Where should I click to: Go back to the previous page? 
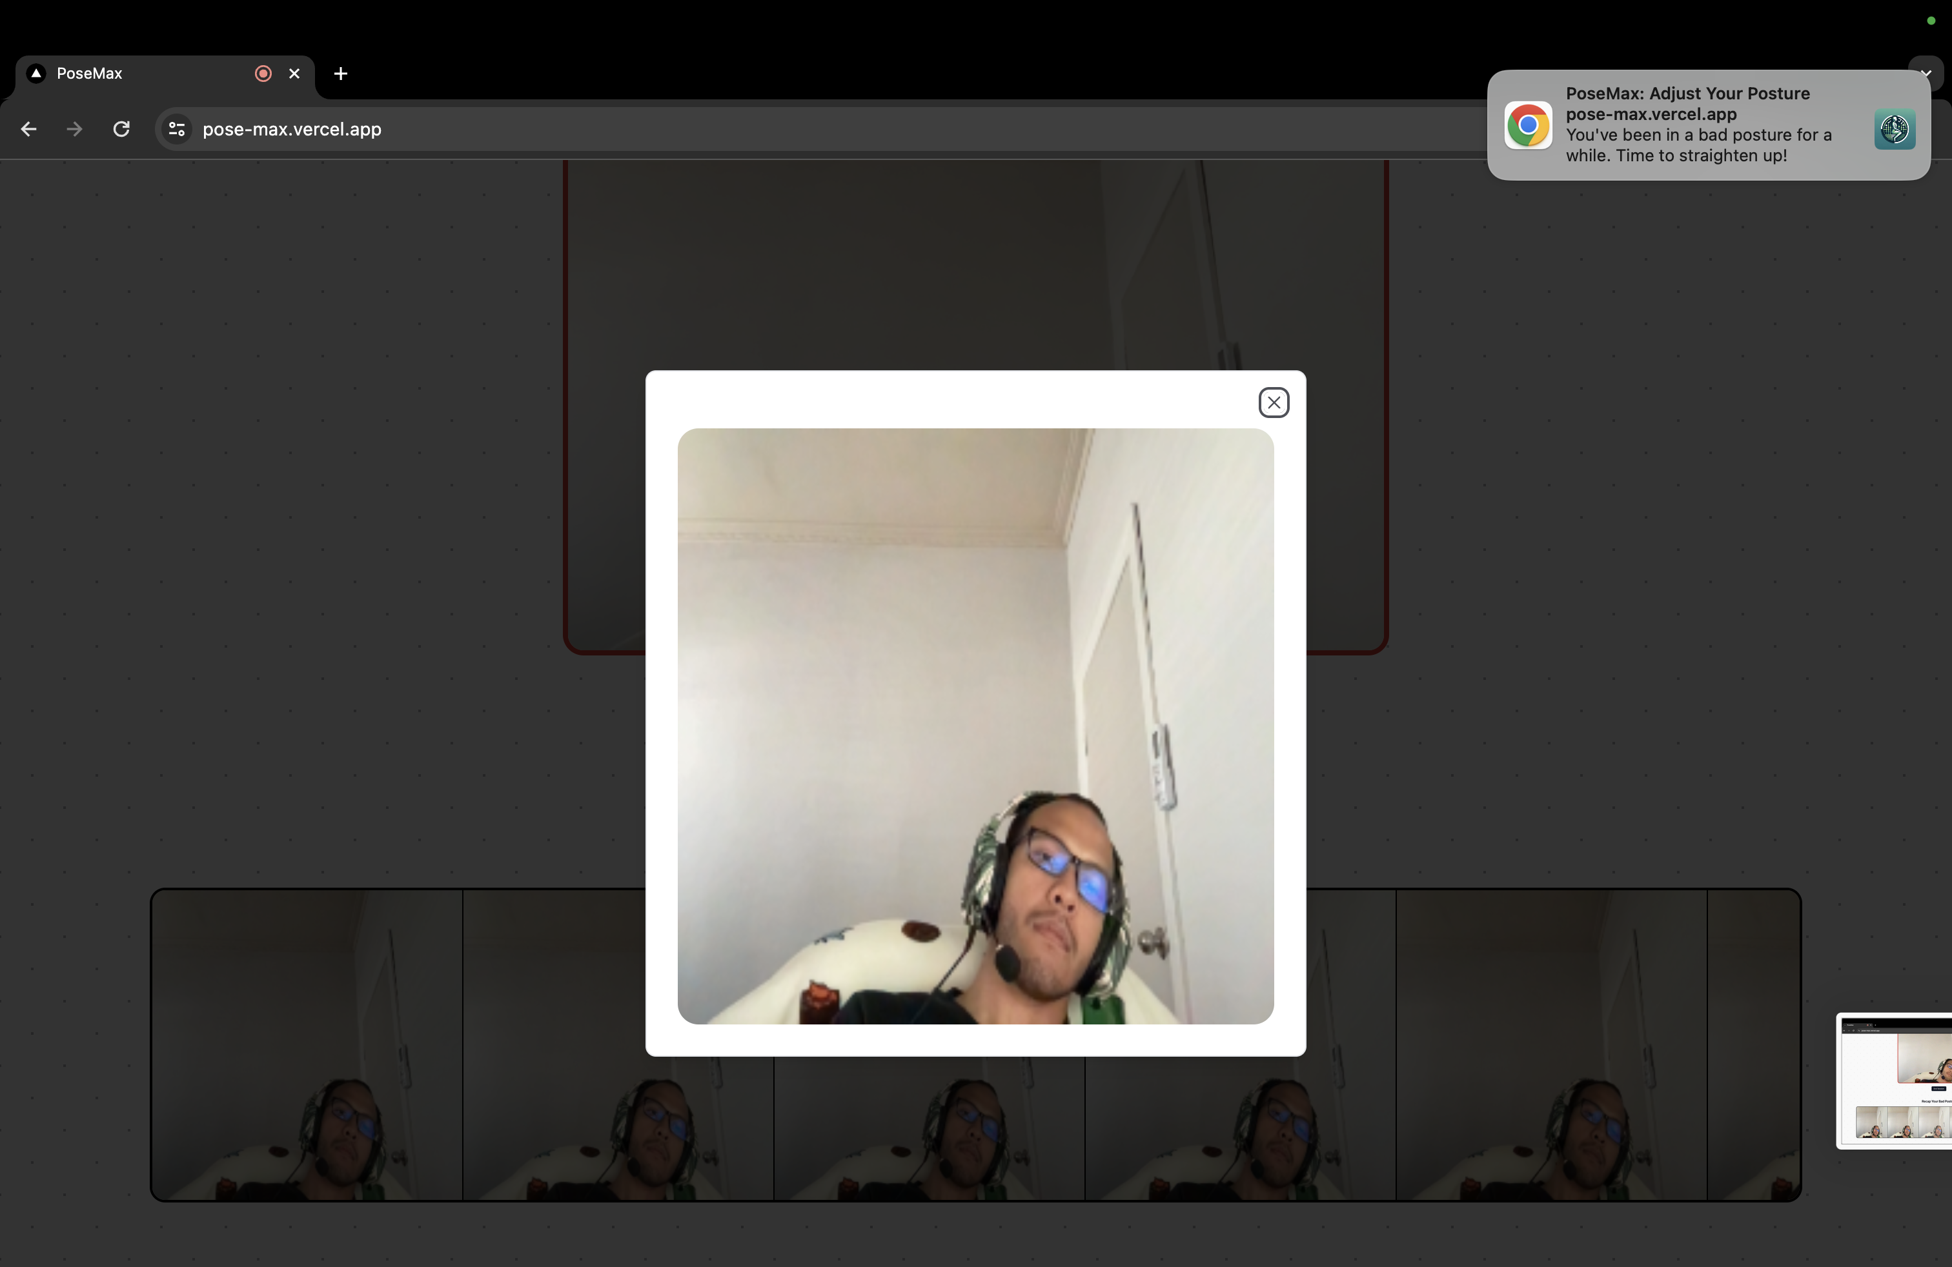coord(28,130)
